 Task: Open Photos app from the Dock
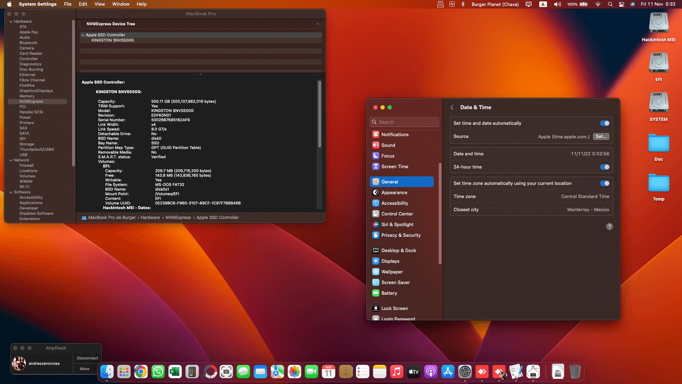294,372
